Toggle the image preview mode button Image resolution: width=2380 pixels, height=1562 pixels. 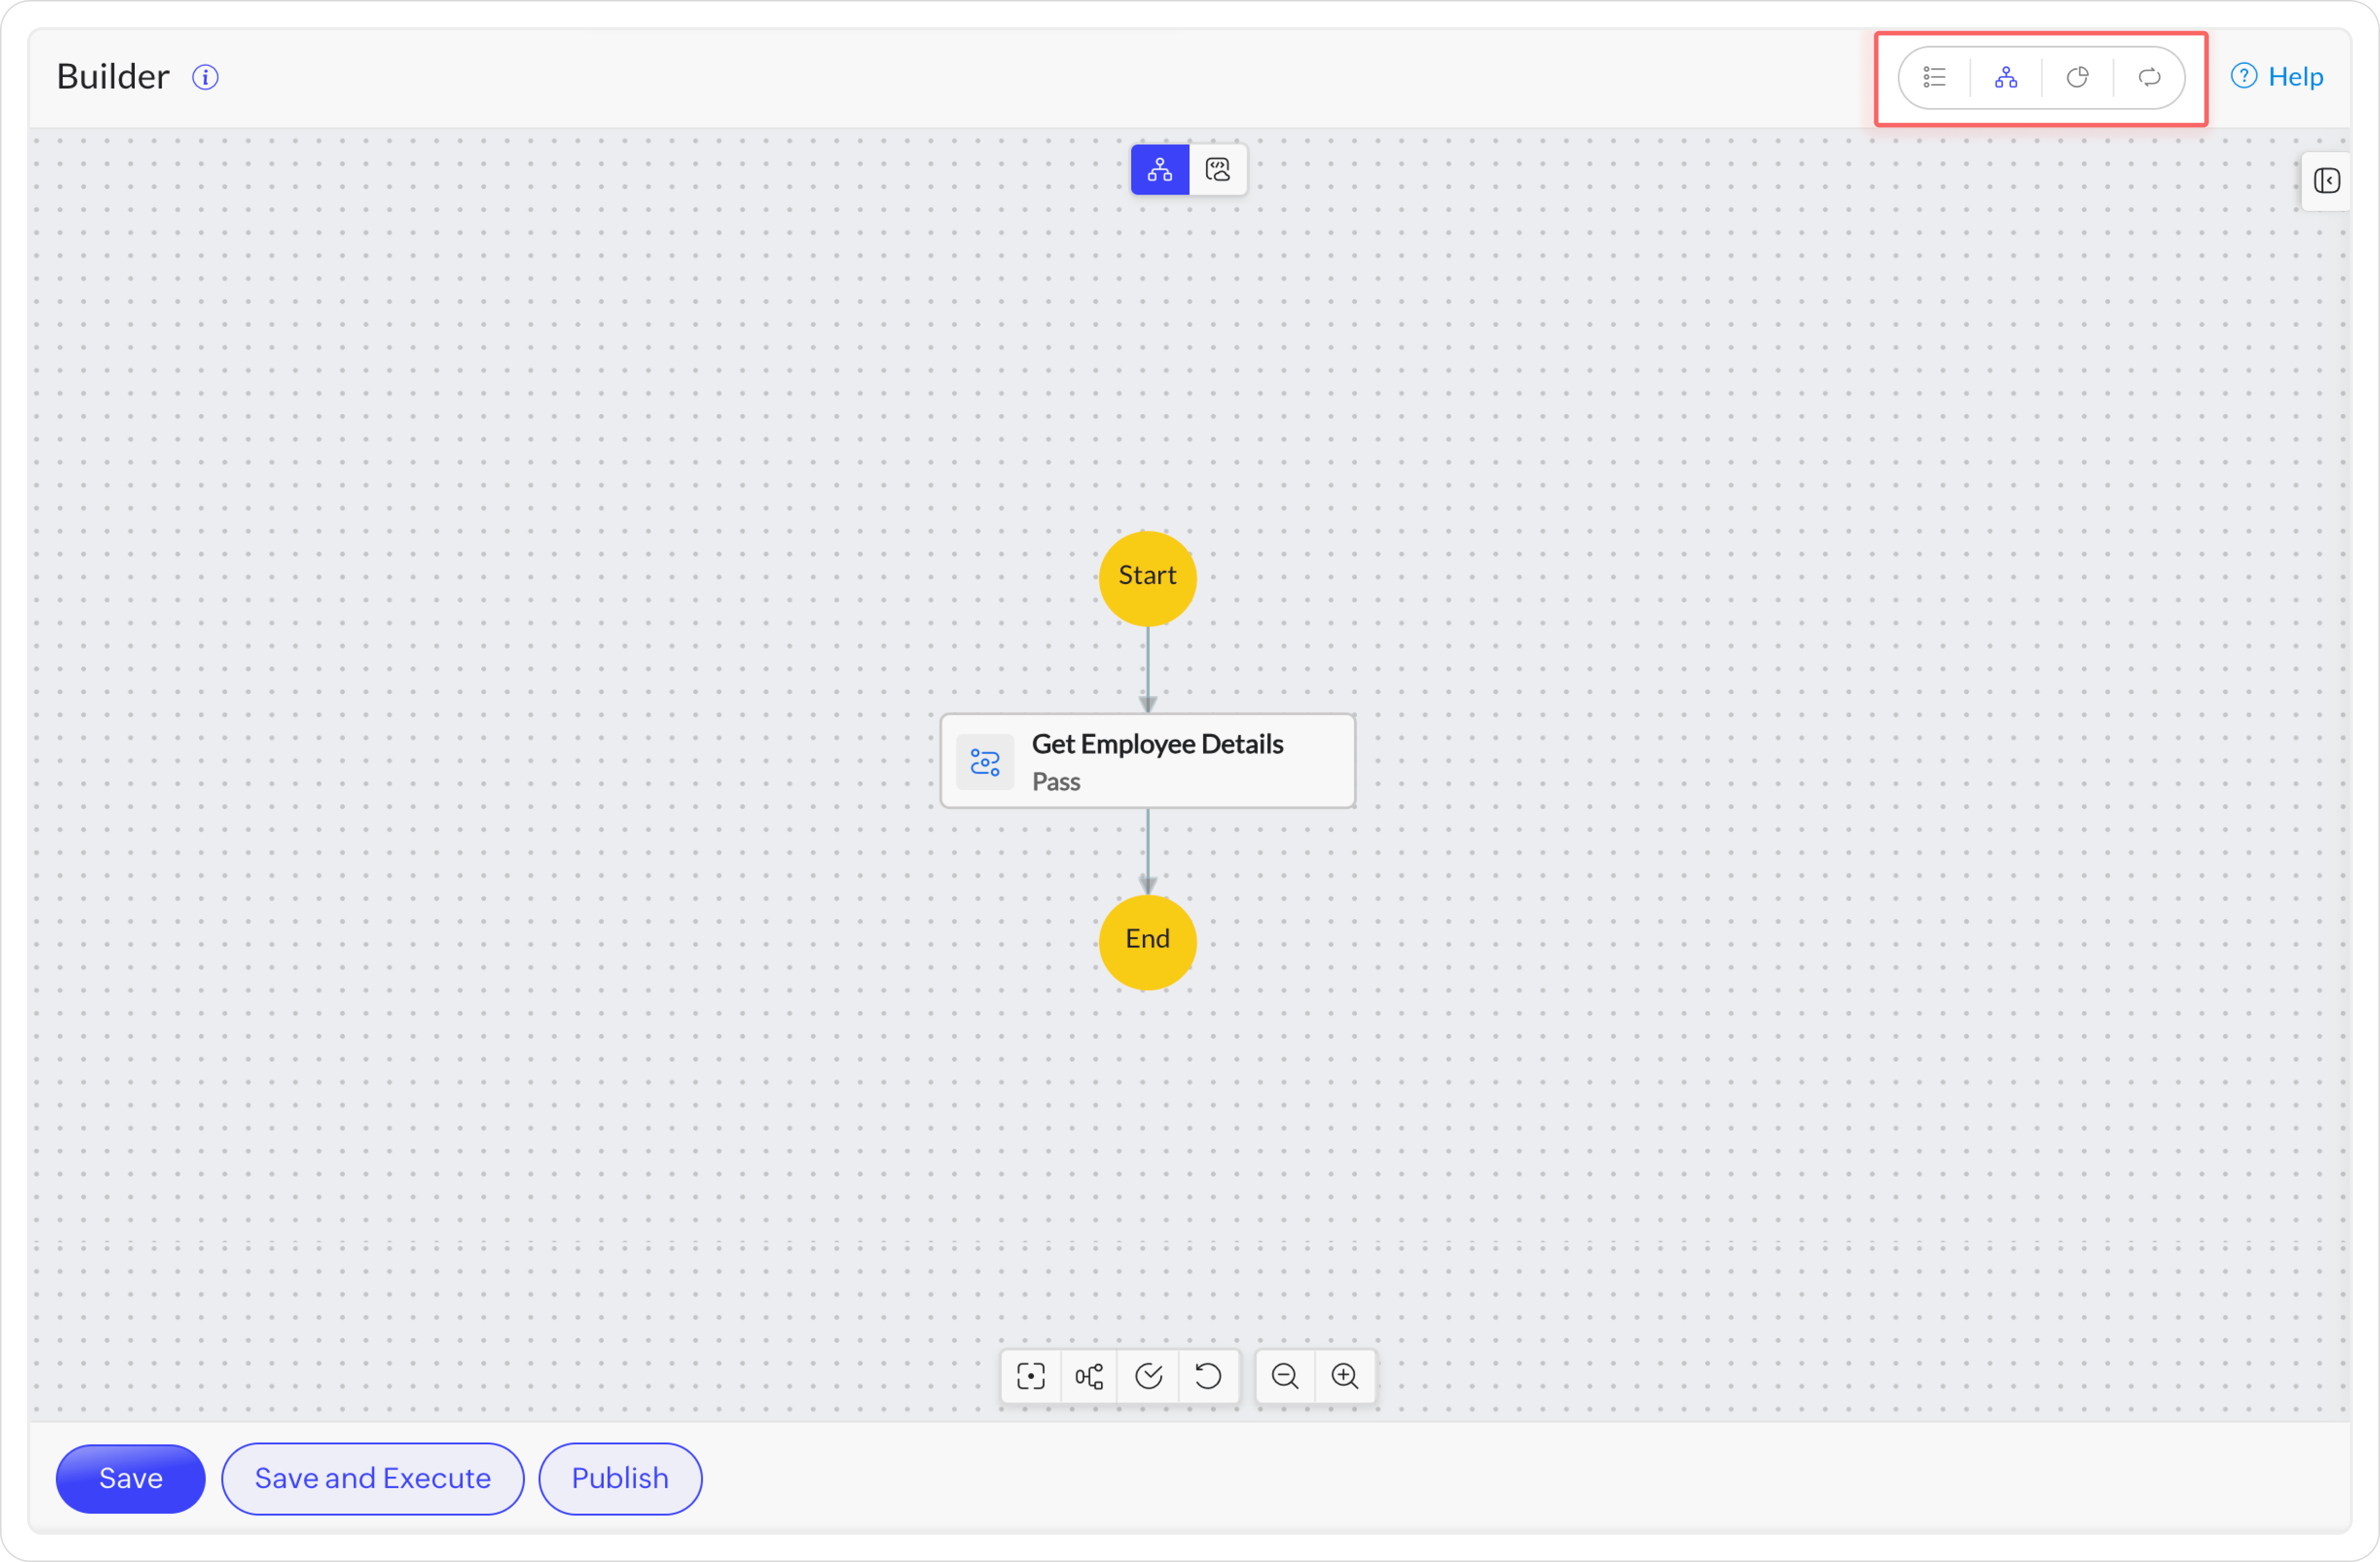(x=1217, y=170)
